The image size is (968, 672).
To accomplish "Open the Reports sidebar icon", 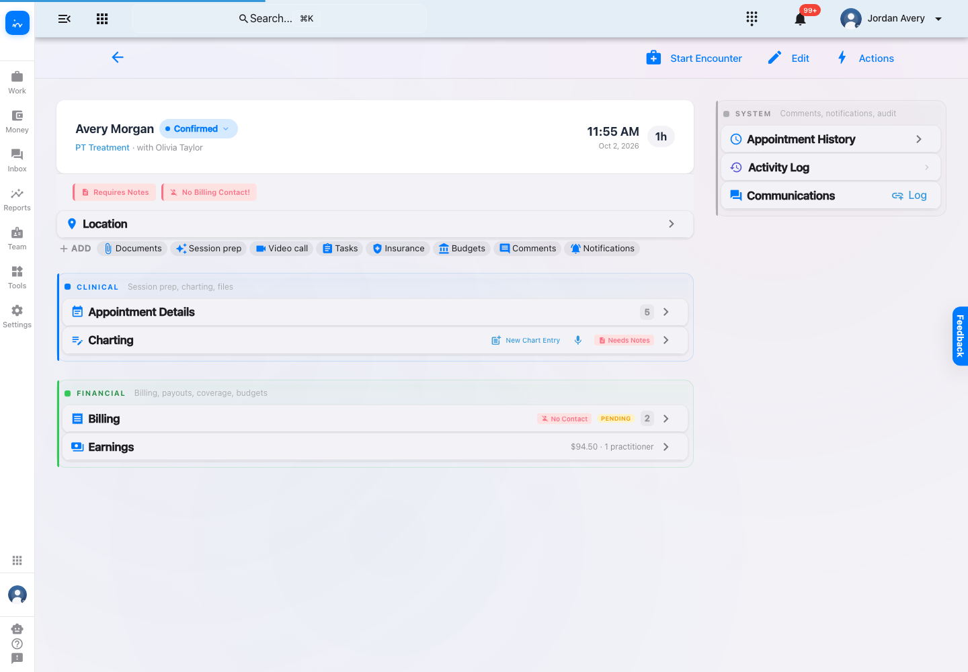I will [17, 200].
